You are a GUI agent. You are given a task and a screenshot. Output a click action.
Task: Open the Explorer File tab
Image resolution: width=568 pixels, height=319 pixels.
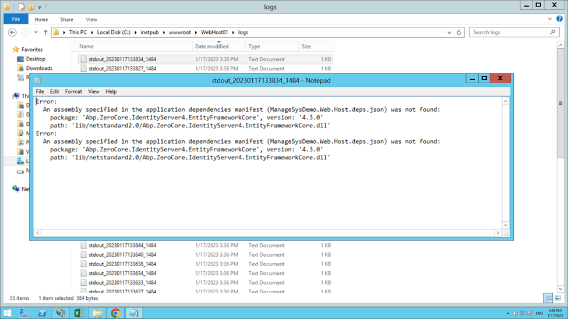16,19
